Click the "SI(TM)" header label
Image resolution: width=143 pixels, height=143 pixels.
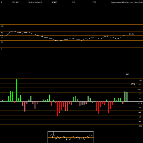(54, 2)
